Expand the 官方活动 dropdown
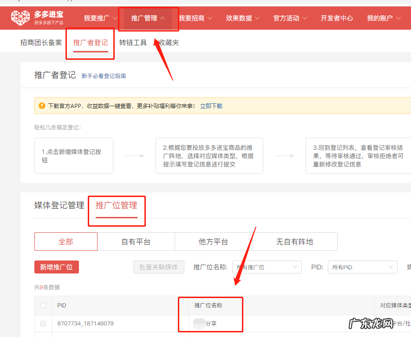Image resolution: width=411 pixels, height=337 pixels. pyautogui.click(x=289, y=18)
